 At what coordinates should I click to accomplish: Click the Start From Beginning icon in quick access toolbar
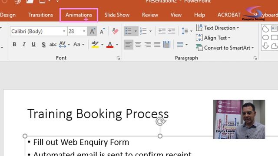pyautogui.click(x=18, y=2)
